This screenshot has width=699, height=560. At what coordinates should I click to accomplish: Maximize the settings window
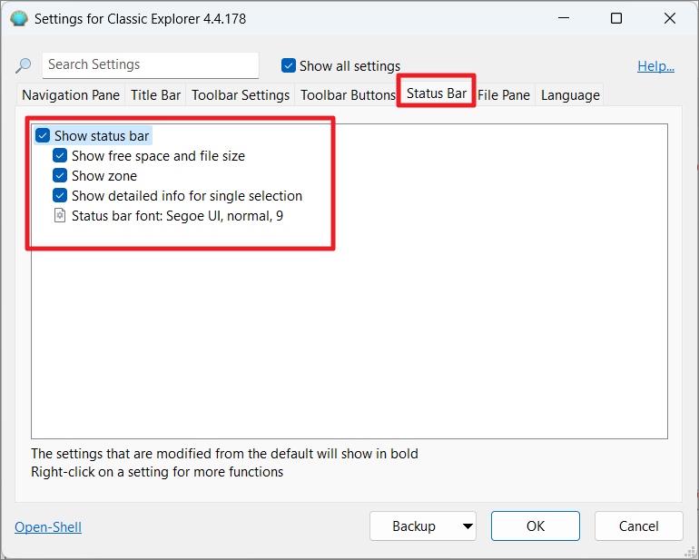(616, 18)
